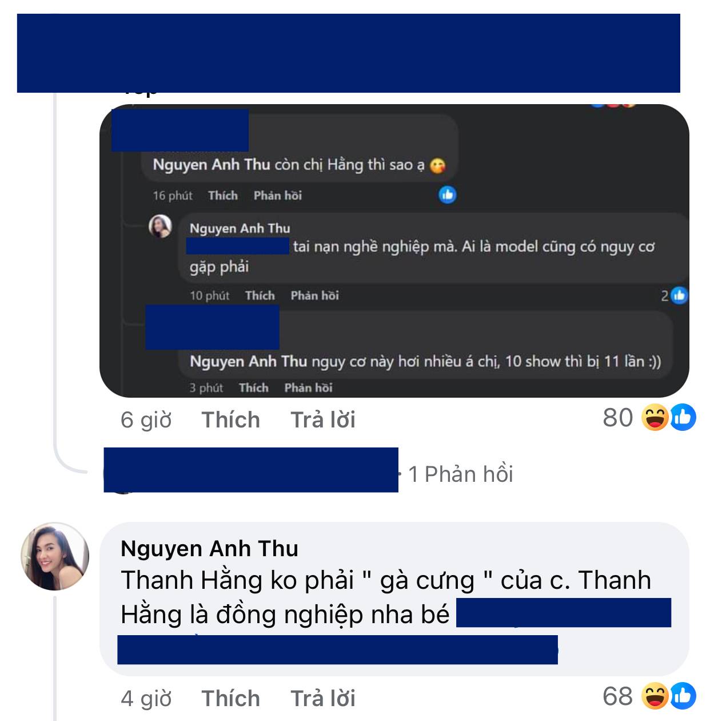Open Nguyen Anh Thu's large profile picture
Screen dimensions: 710x721
pyautogui.click(x=55, y=556)
